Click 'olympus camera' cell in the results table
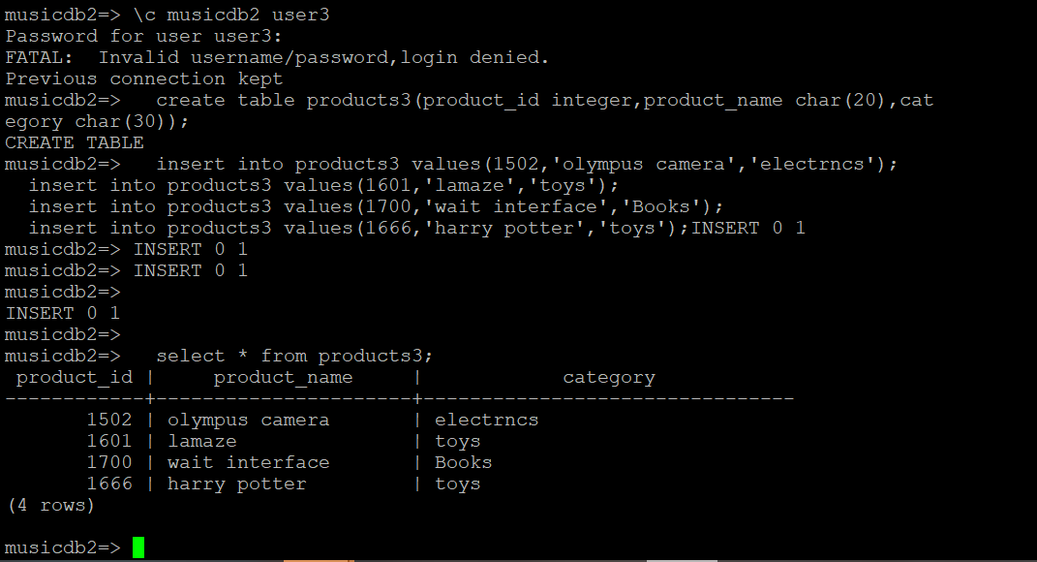Viewport: 1037px width, 562px height. [248, 421]
